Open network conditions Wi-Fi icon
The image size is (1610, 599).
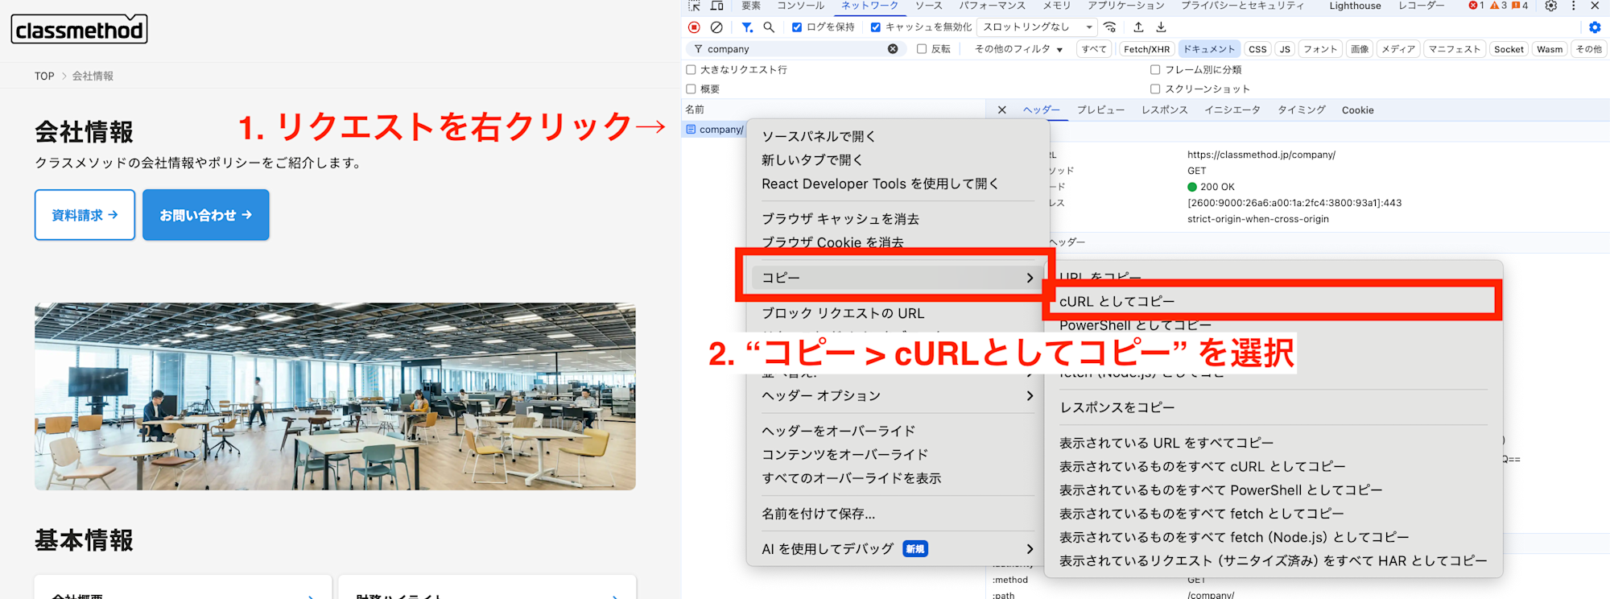[1110, 27]
